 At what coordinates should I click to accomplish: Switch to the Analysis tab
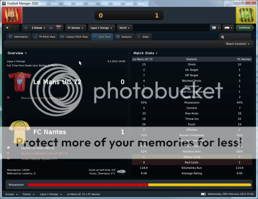point(124,37)
